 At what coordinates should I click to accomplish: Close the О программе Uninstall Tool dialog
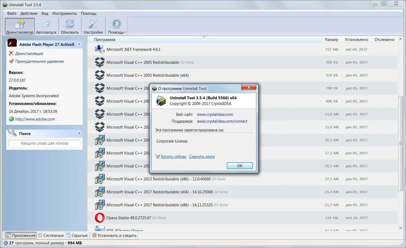click(249, 87)
